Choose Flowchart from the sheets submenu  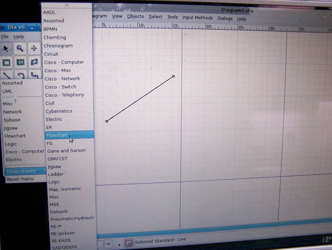pyautogui.click(x=57, y=135)
